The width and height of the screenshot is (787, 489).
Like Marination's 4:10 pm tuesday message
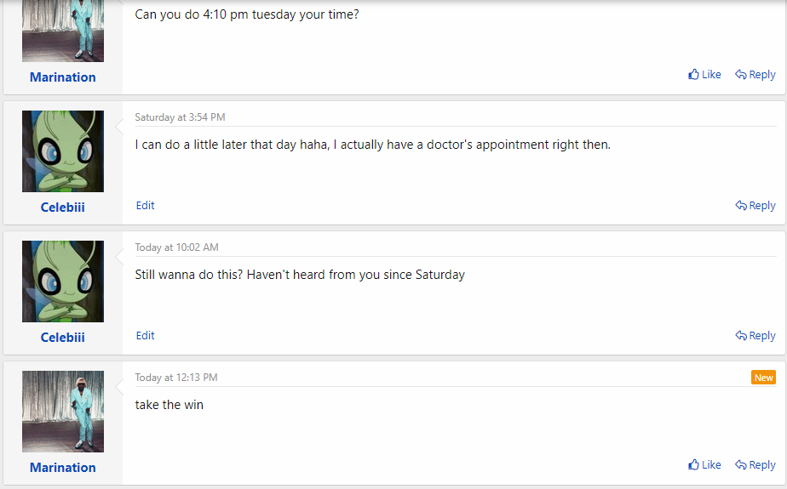pyautogui.click(x=704, y=75)
